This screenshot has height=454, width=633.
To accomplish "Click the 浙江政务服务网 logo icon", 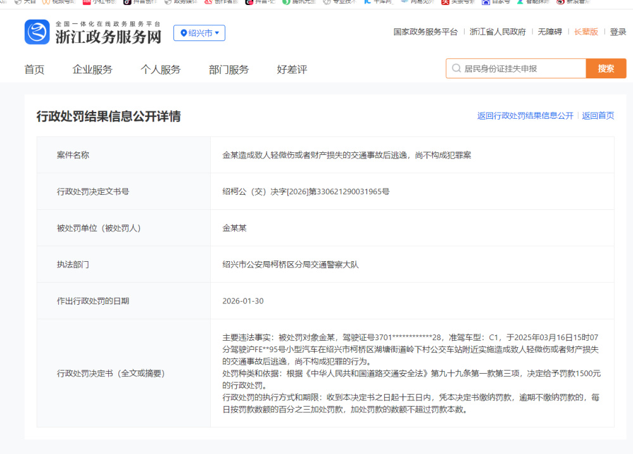I will (x=37, y=32).
